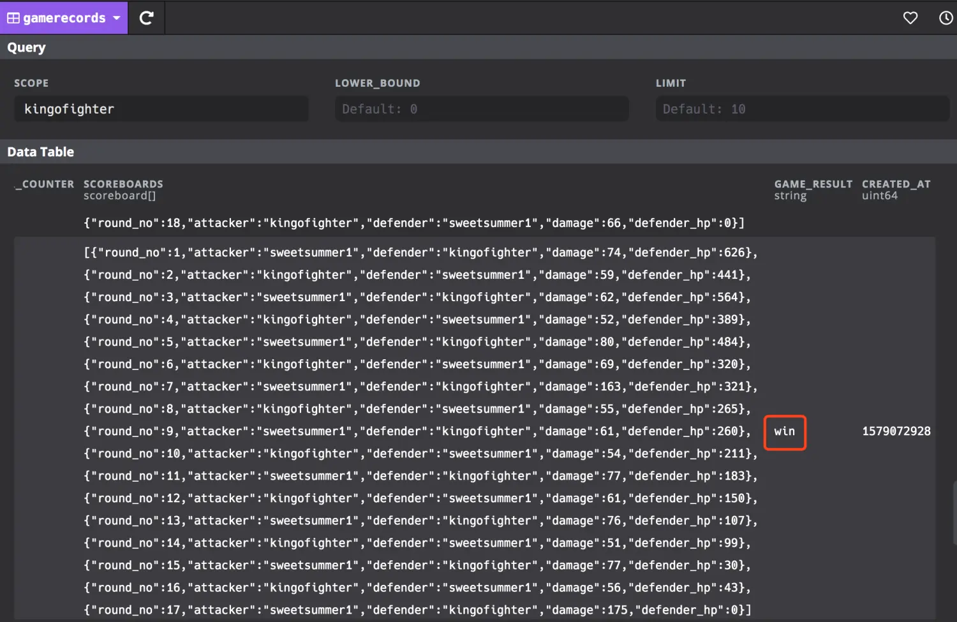
Task: Click the CREATED_AT column header
Action: click(896, 184)
